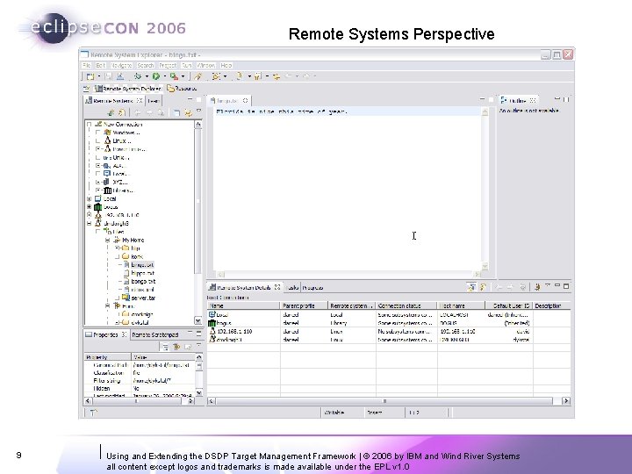Click Linux penguin icon for 192.168.1.110 row
The image size is (632, 474).
click(212, 331)
